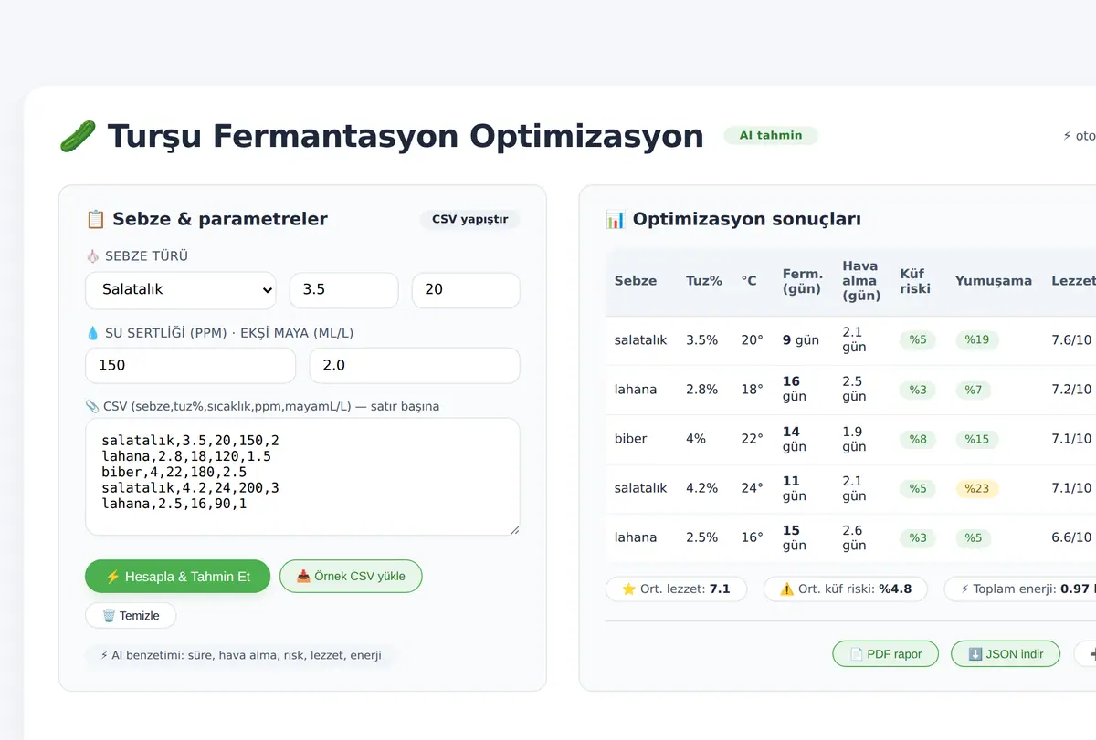Click the °C column header
Image resolution: width=1096 pixels, height=740 pixels.
(x=749, y=281)
